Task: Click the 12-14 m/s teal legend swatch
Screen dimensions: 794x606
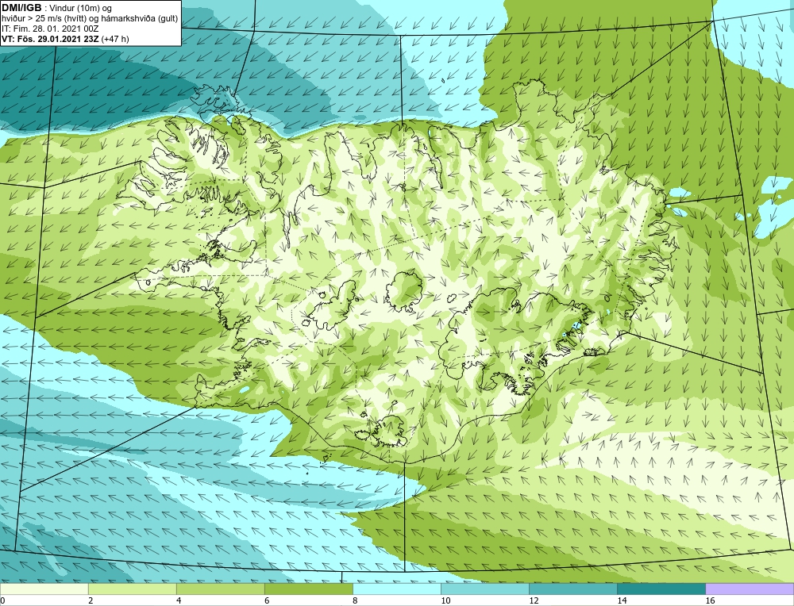Action: 573,589
